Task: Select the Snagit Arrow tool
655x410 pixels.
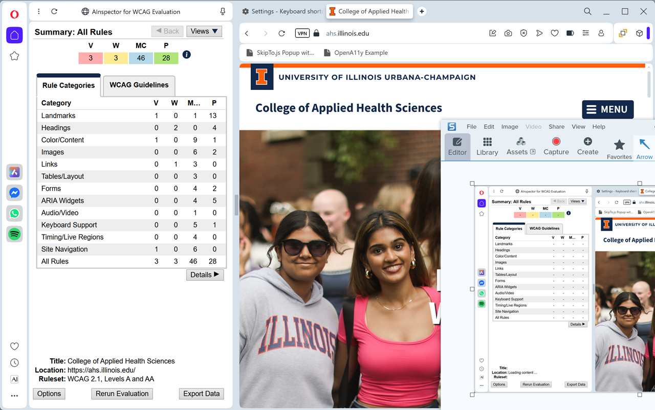Action: tap(644, 148)
